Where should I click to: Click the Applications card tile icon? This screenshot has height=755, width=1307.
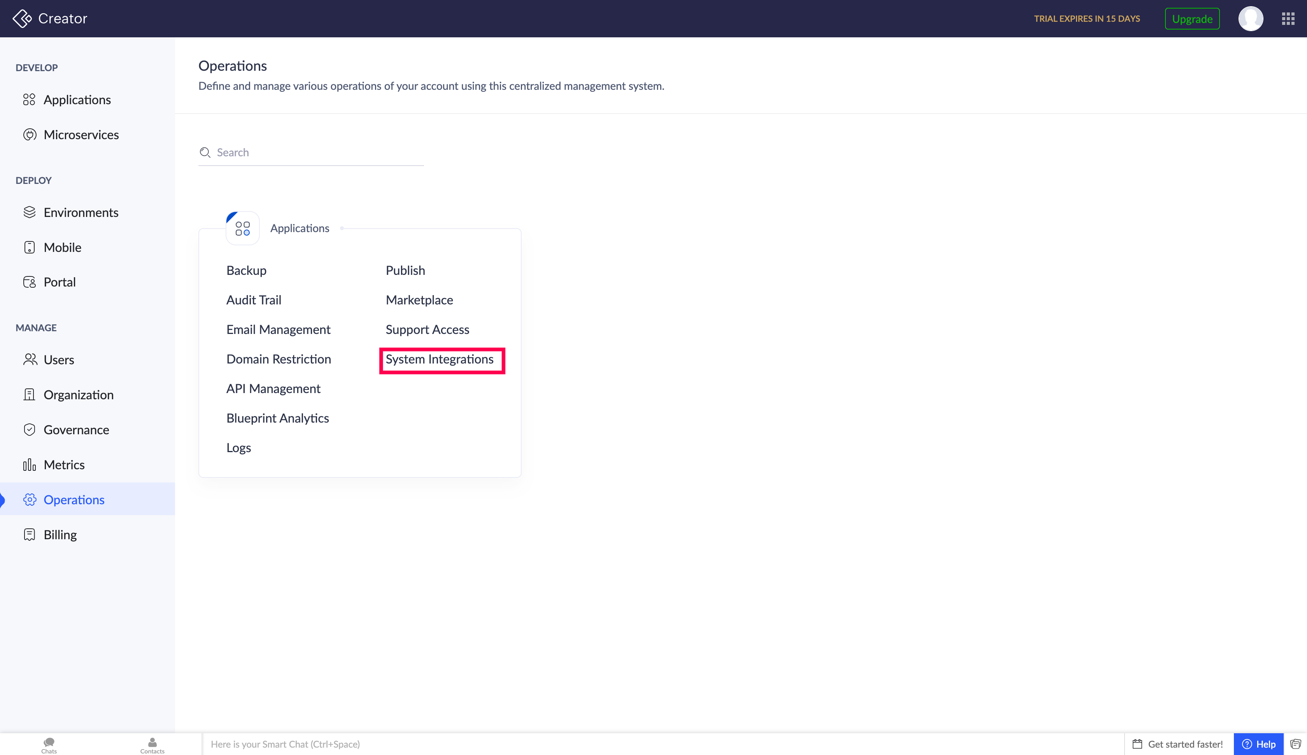(242, 228)
